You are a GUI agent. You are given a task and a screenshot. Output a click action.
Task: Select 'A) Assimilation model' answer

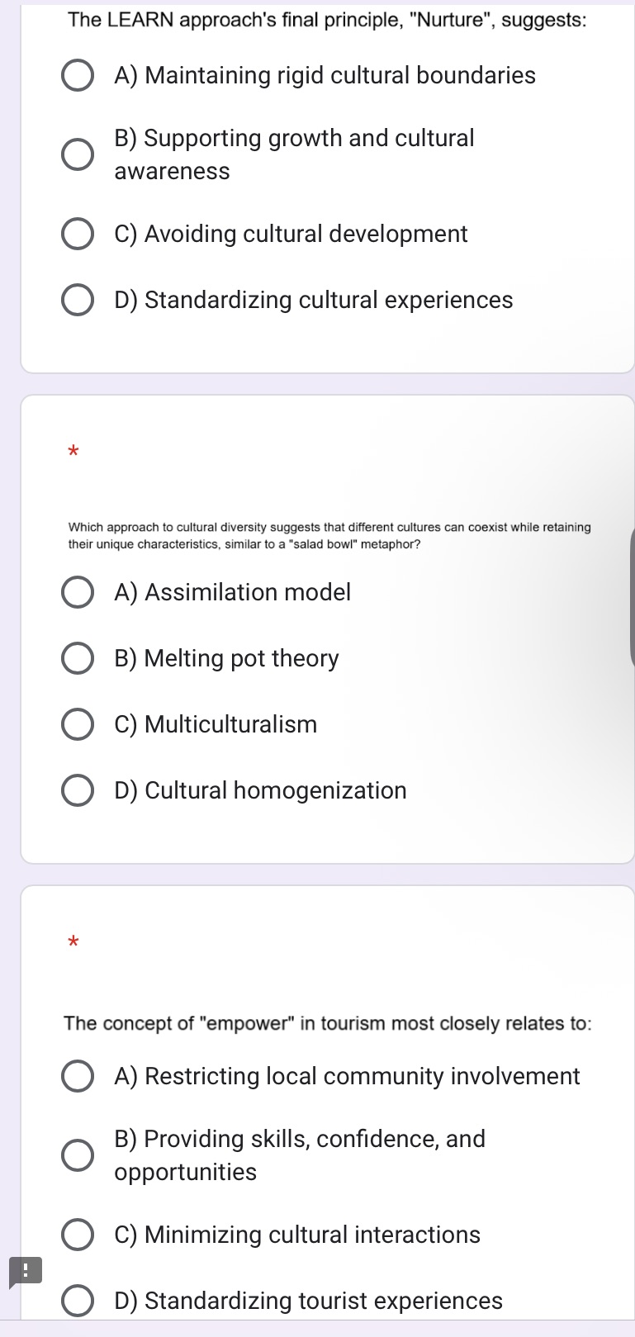78,592
